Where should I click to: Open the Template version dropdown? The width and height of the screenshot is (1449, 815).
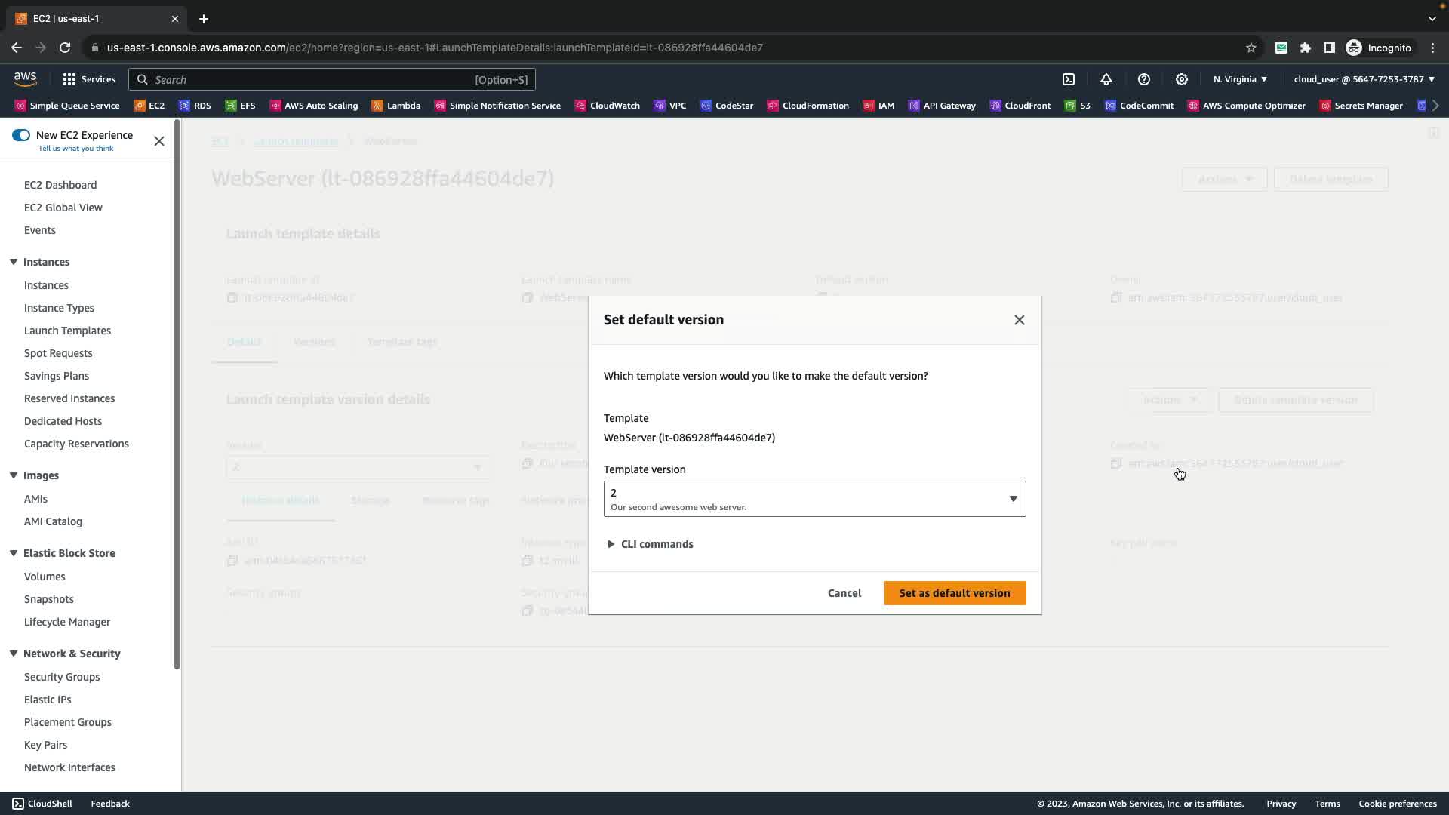[x=814, y=499]
